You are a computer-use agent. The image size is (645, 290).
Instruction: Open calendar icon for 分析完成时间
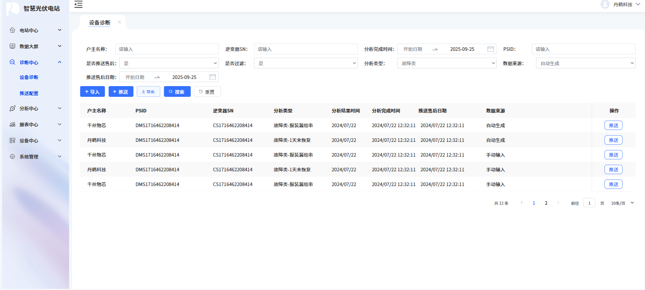pyautogui.click(x=490, y=49)
